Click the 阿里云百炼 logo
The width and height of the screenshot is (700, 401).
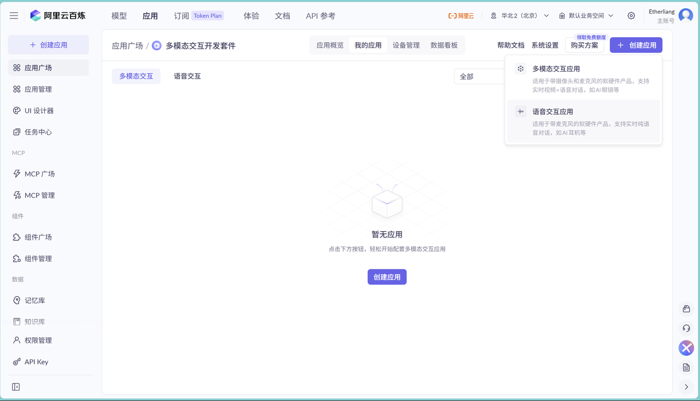58,16
